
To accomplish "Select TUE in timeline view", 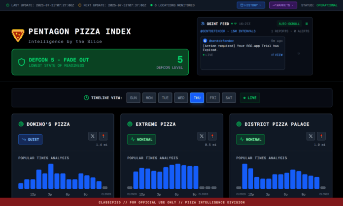I will pyautogui.click(x=165, y=98).
